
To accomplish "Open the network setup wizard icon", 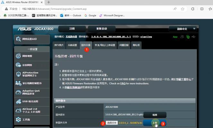I will click(x=19, y=39).
